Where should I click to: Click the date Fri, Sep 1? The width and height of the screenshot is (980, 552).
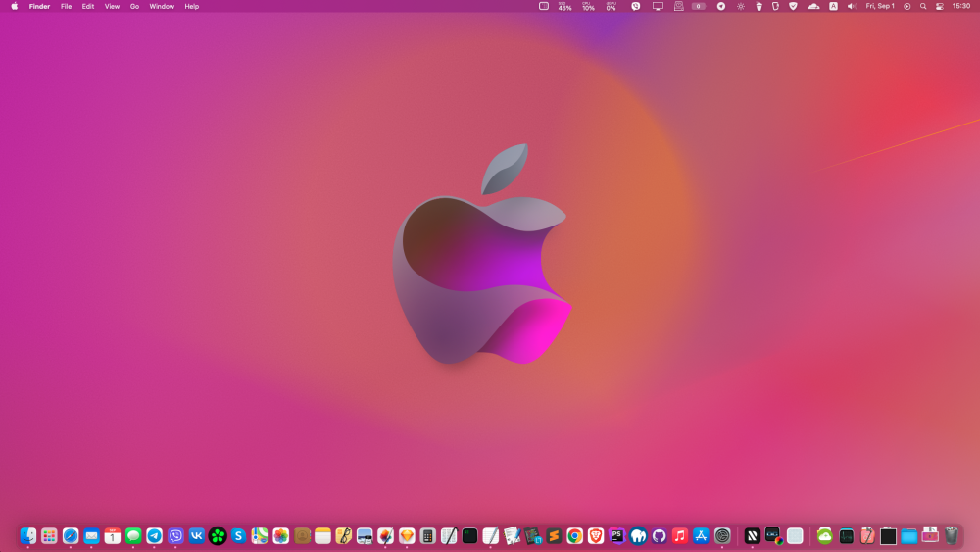880,6
